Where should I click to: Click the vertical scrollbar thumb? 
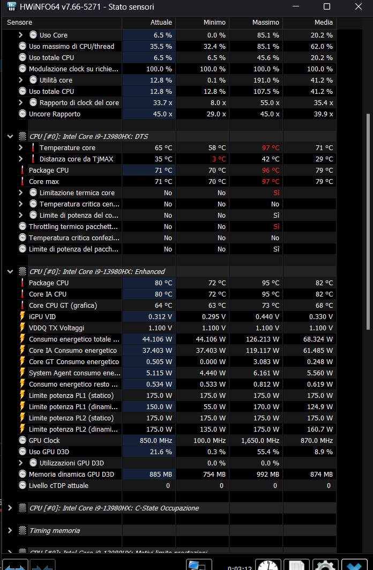pyautogui.click(x=368, y=222)
